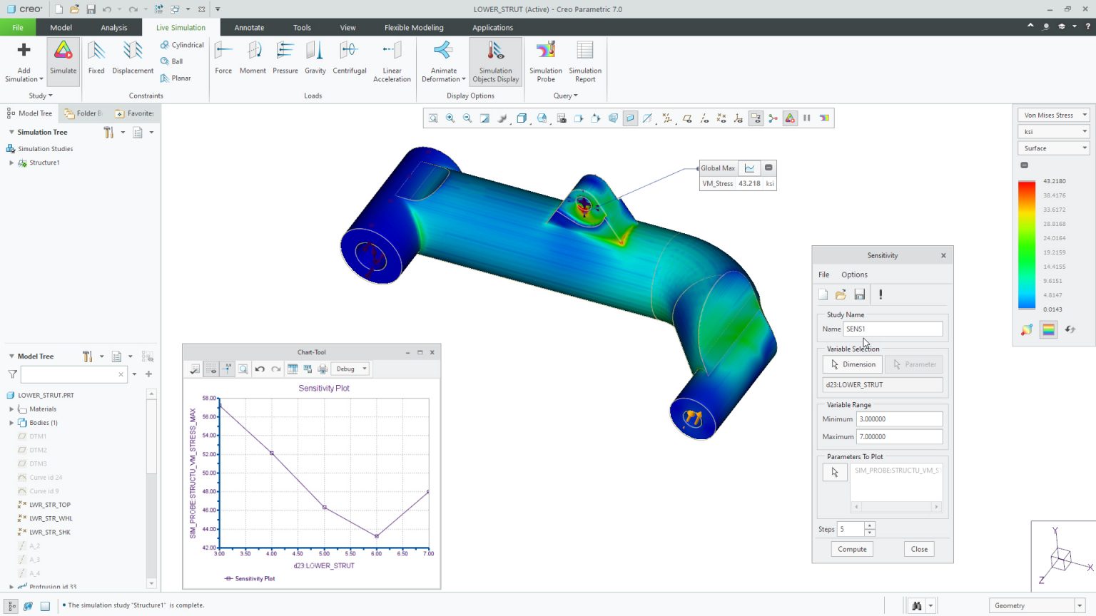Open the Options menu in Sensitivity dialog

click(x=854, y=274)
